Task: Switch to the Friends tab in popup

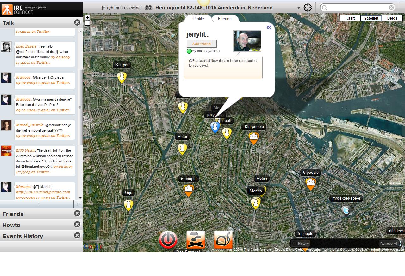Action: click(x=225, y=19)
